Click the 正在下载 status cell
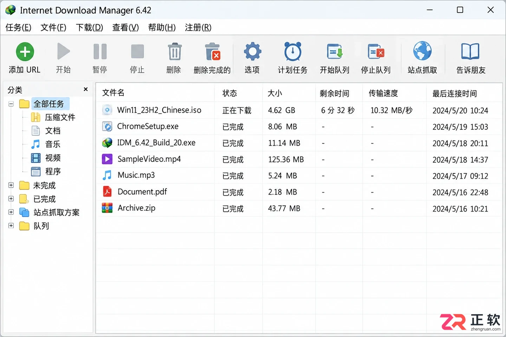Image resolution: width=506 pixels, height=337 pixels. [x=237, y=111]
